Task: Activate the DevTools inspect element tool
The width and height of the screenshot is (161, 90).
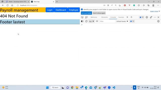Action: tap(82, 17)
